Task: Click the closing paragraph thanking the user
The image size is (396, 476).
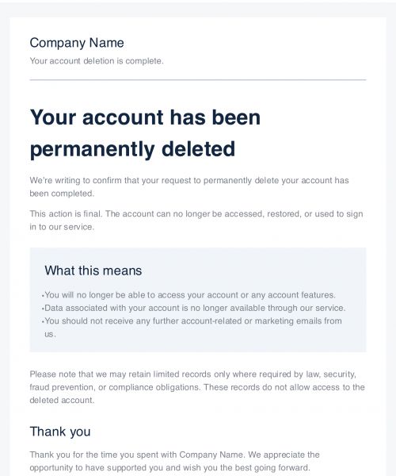Action: [x=174, y=461]
